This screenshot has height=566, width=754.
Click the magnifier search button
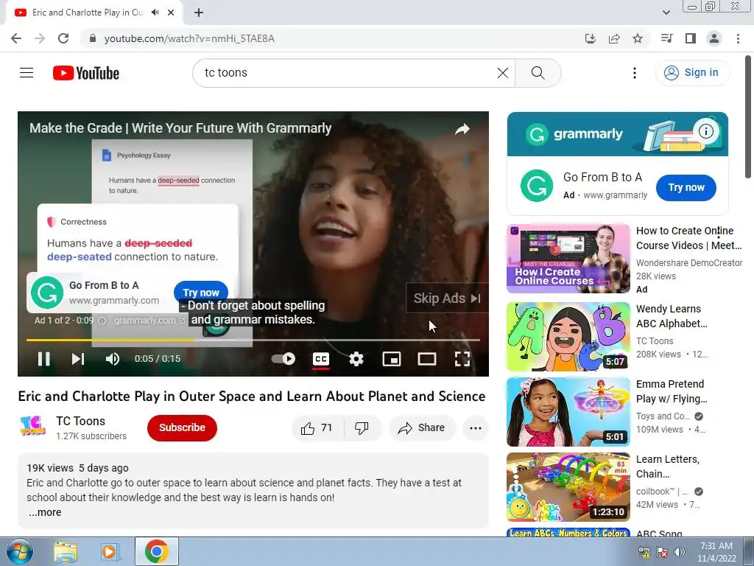(538, 73)
